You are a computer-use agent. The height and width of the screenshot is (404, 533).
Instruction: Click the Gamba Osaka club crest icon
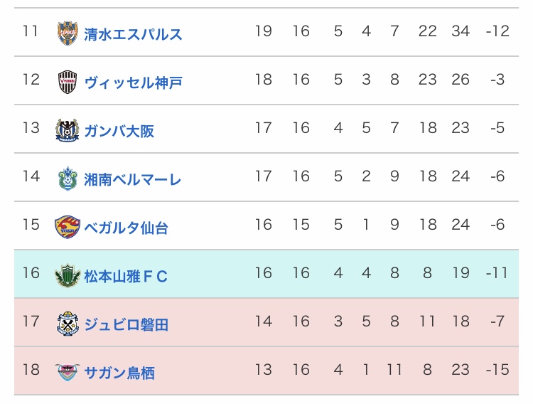pyautogui.click(x=68, y=130)
